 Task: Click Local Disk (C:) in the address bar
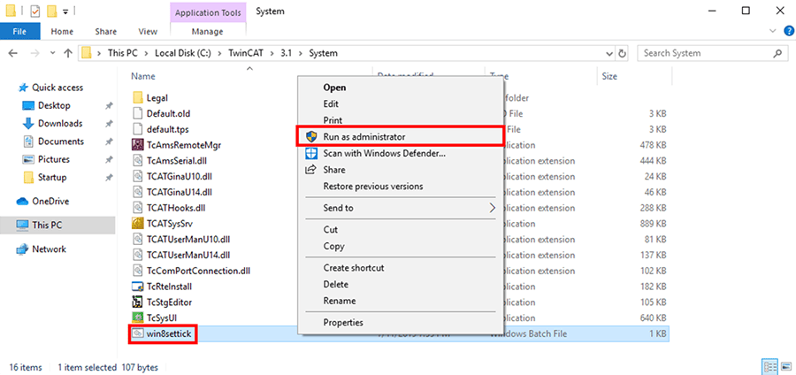[181, 53]
